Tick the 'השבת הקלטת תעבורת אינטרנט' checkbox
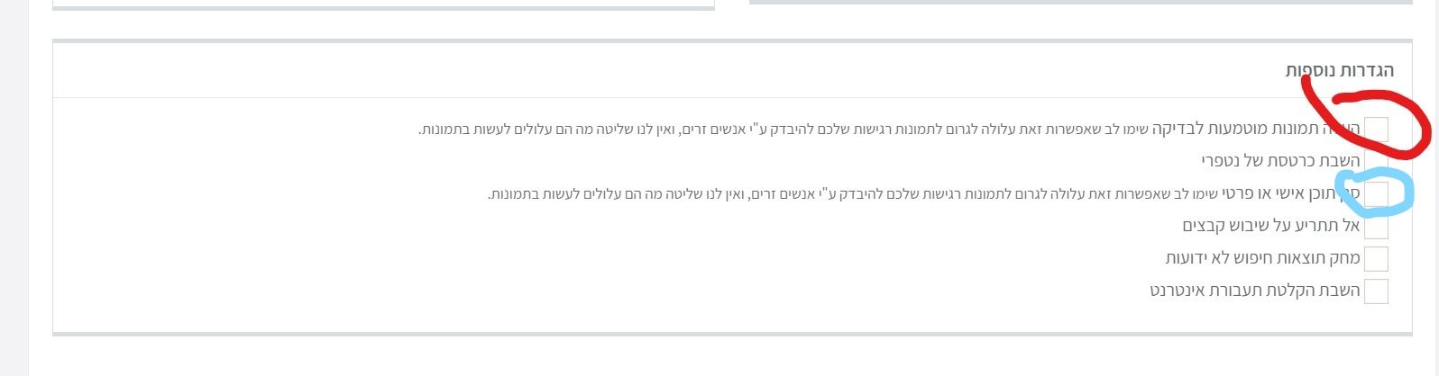The height and width of the screenshot is (376, 1439). [x=1376, y=291]
